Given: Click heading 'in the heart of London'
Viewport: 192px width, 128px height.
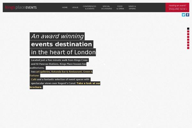Looking at the screenshot, I should click(x=63, y=52).
